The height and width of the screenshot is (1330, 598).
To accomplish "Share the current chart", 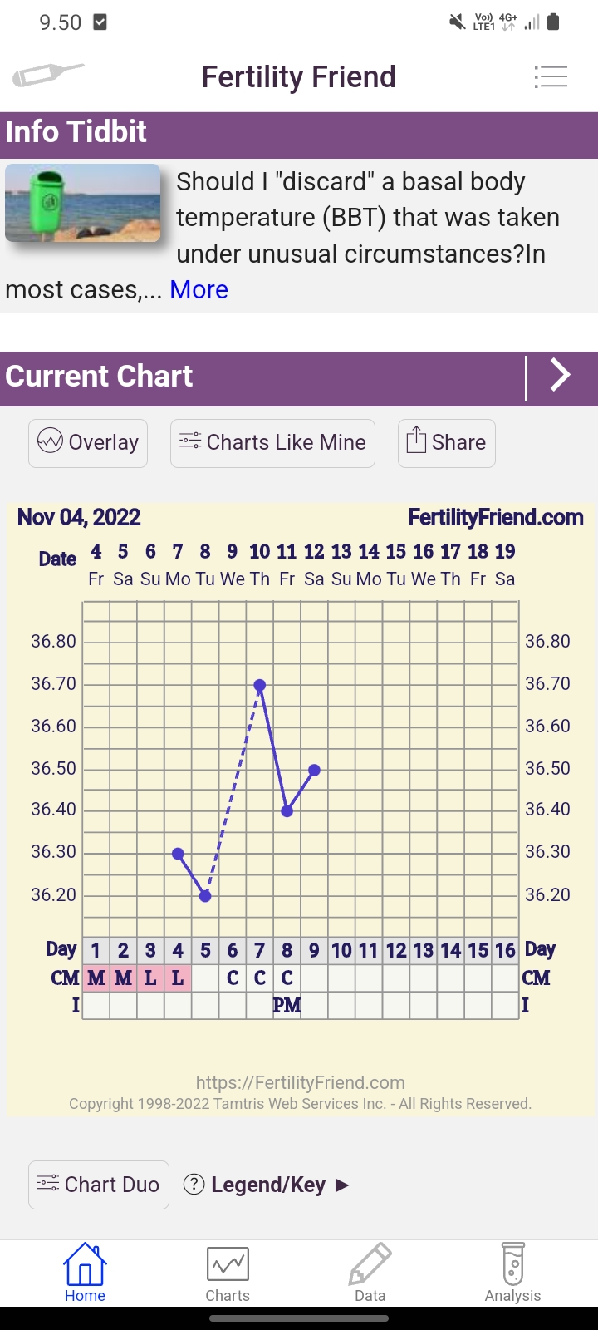I will [x=446, y=442].
